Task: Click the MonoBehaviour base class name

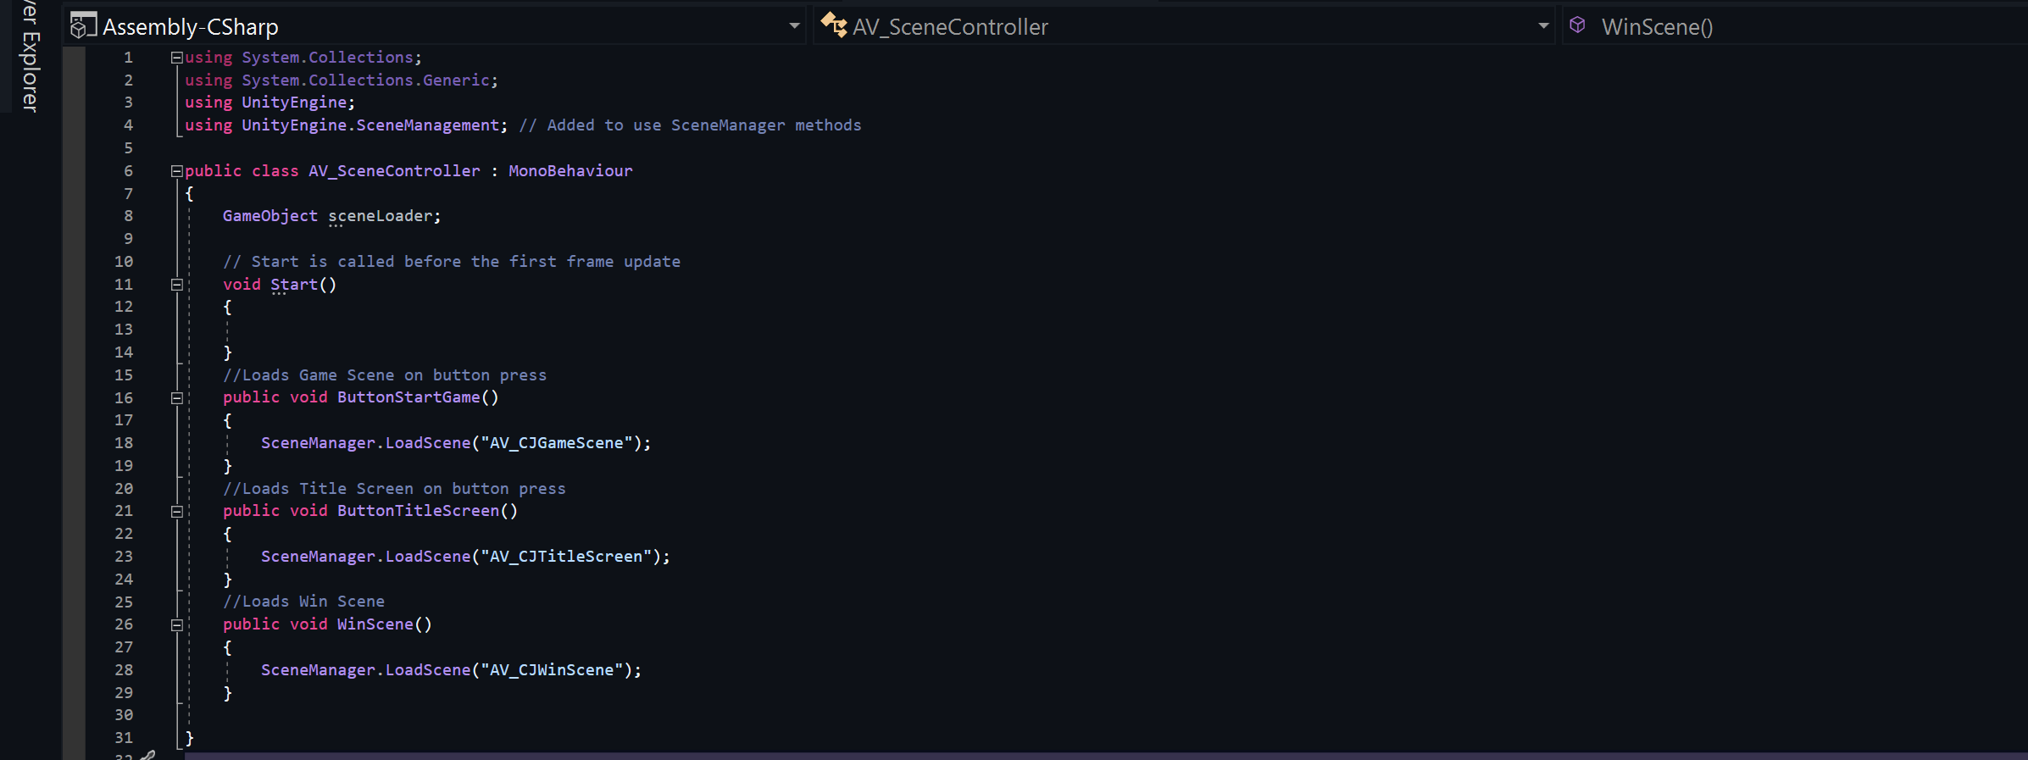Action: tap(570, 171)
